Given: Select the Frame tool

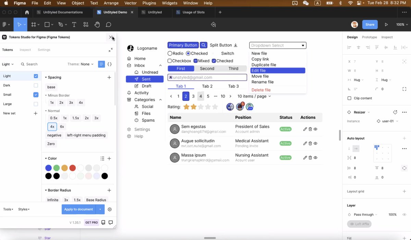Looking at the screenshot, I should coord(34,25).
